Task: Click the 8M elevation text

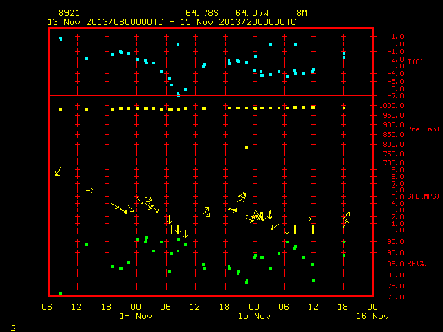Action: (x=302, y=13)
